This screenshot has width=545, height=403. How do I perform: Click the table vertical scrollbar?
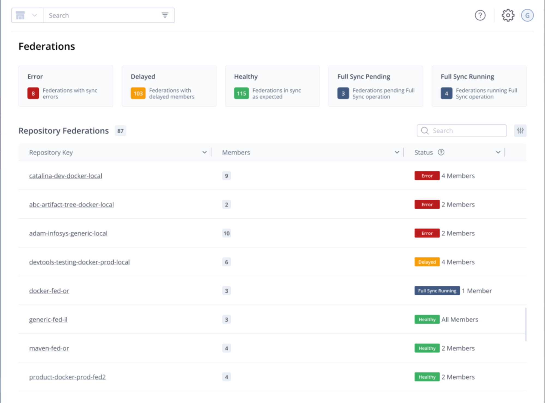[525, 324]
